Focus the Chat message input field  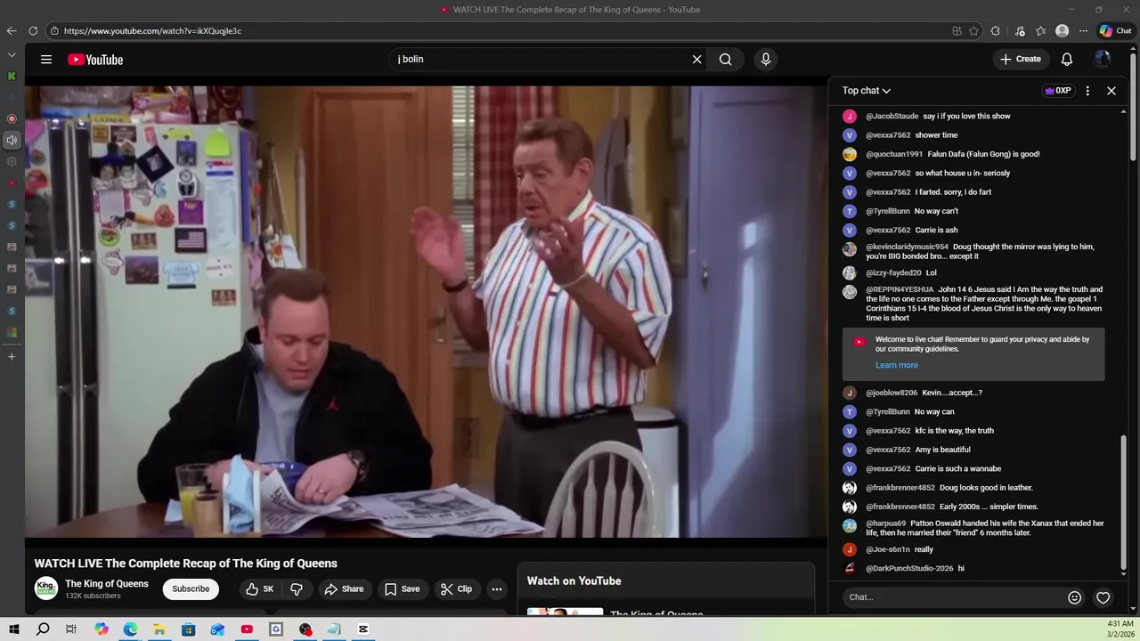click(x=953, y=597)
